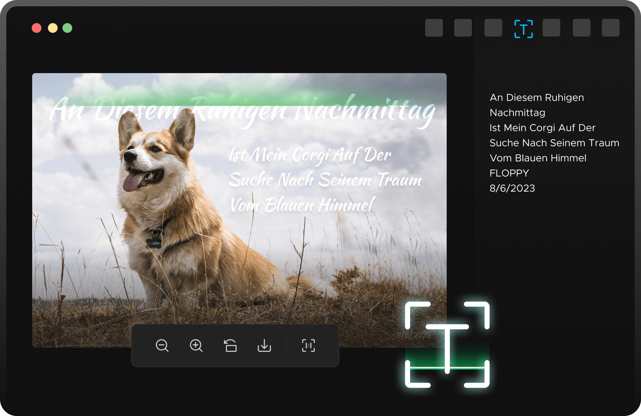Click the last gray square in top toolbar

click(x=610, y=28)
